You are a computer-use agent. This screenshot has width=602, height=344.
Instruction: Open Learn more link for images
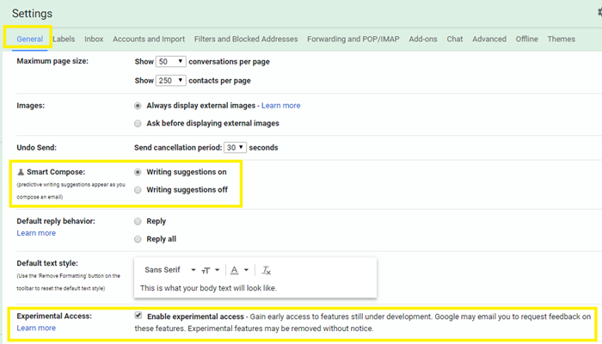(280, 105)
